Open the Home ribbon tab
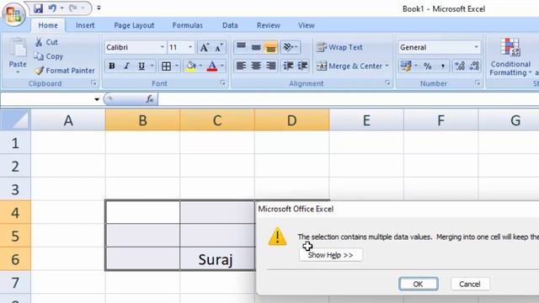 [x=48, y=25]
